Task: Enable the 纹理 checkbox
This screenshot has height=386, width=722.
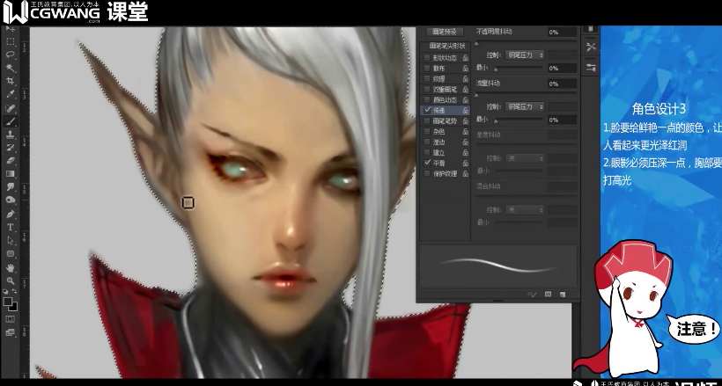Action: point(427,78)
